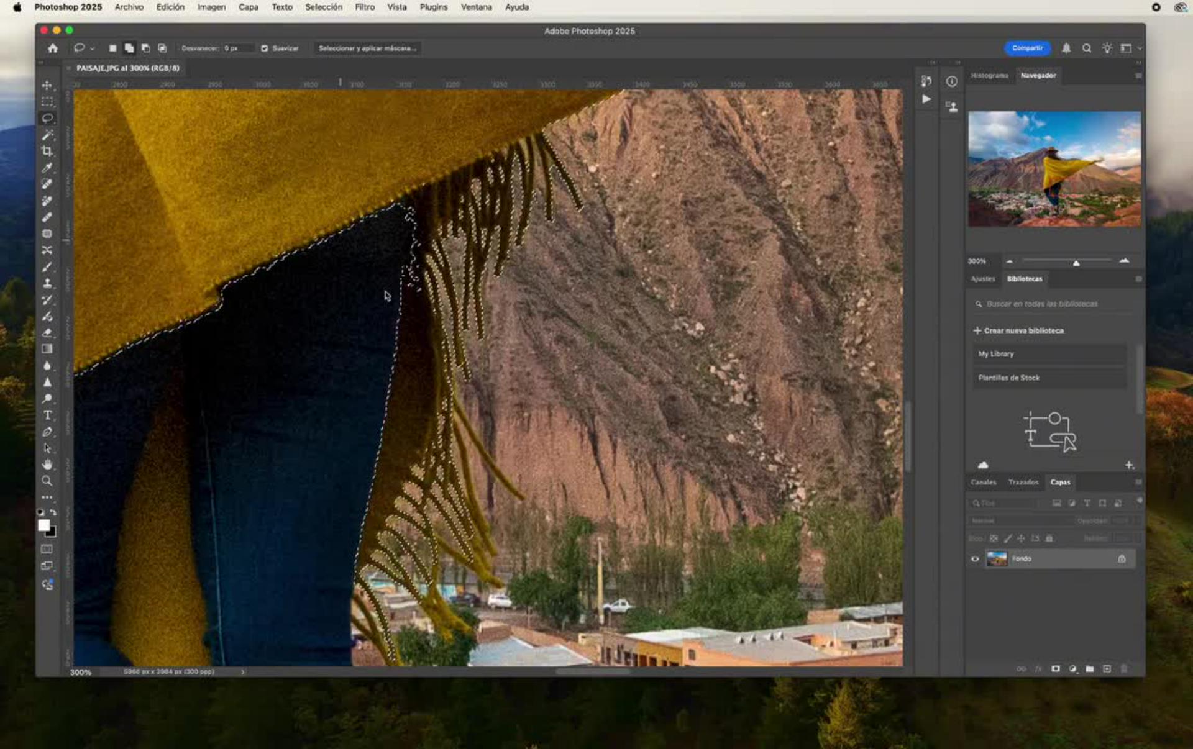Image resolution: width=1193 pixels, height=749 pixels.
Task: Hide the Fondo layer visibility eye
Action: [975, 559]
